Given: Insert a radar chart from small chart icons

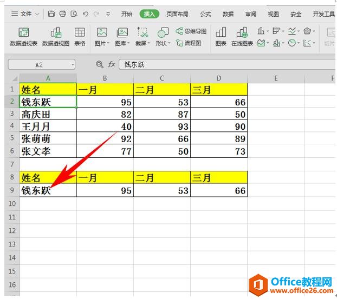Looking at the screenshot, I should (307, 31).
